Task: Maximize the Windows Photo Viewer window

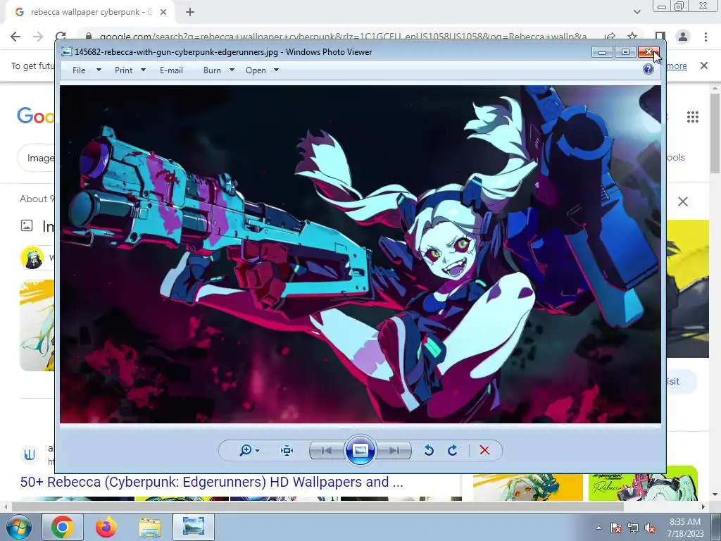Action: [625, 51]
